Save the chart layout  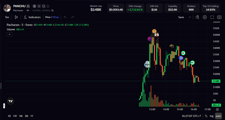[x=181, y=17]
